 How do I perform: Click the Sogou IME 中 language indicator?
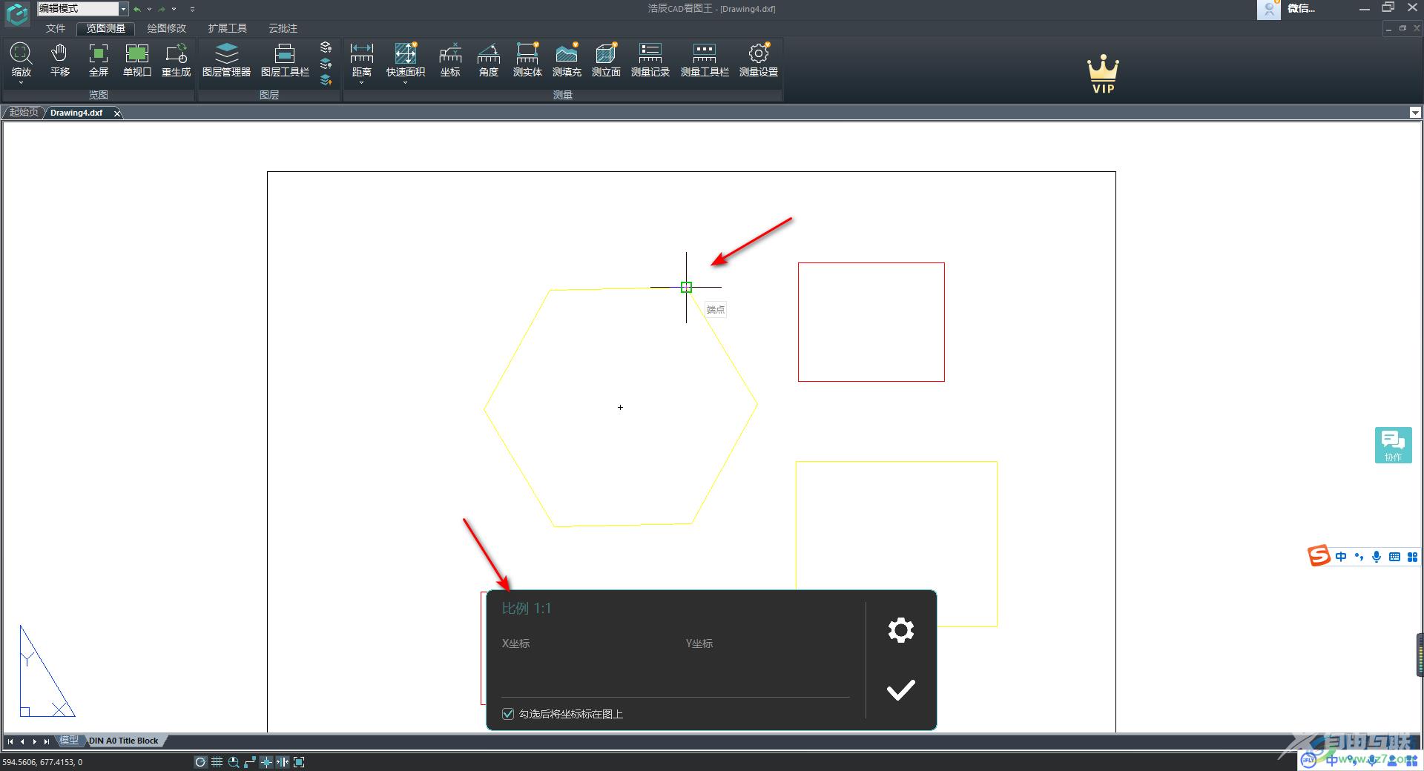click(x=1341, y=557)
